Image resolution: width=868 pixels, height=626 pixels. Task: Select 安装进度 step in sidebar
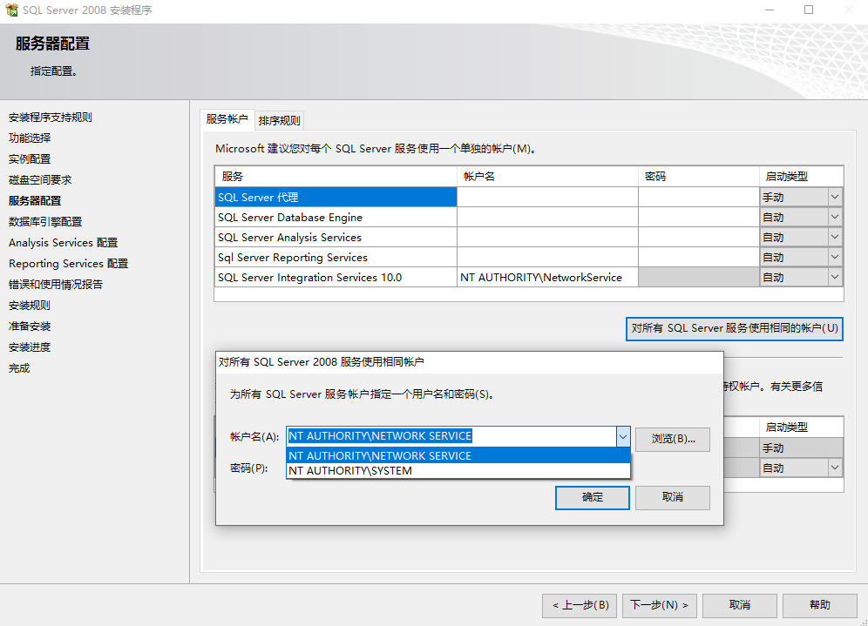point(30,347)
